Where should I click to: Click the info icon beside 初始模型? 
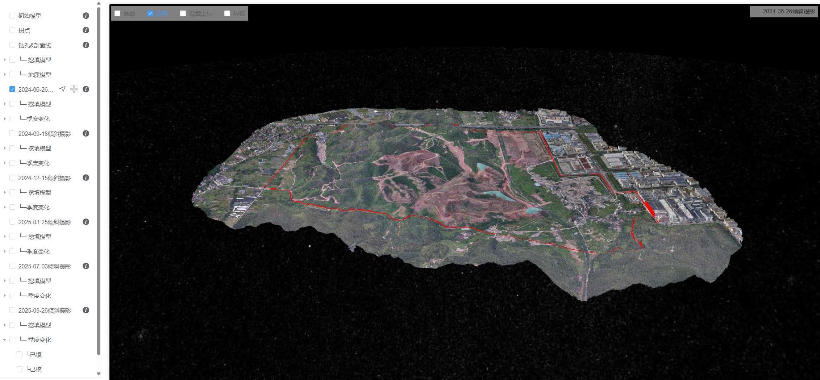point(86,16)
